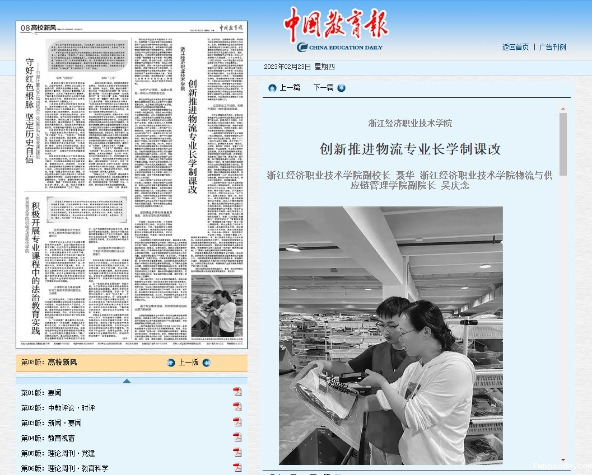Click the 上一版 previous page text

tap(189, 363)
